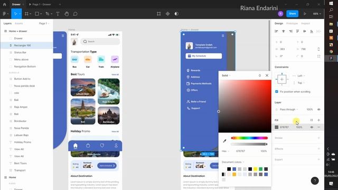Select the Pen tool
Image resolution: width=338 pixels, height=190 pixels.
(x=48, y=14)
